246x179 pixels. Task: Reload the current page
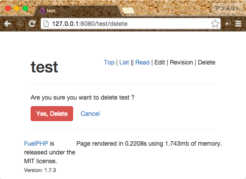(x=32, y=24)
